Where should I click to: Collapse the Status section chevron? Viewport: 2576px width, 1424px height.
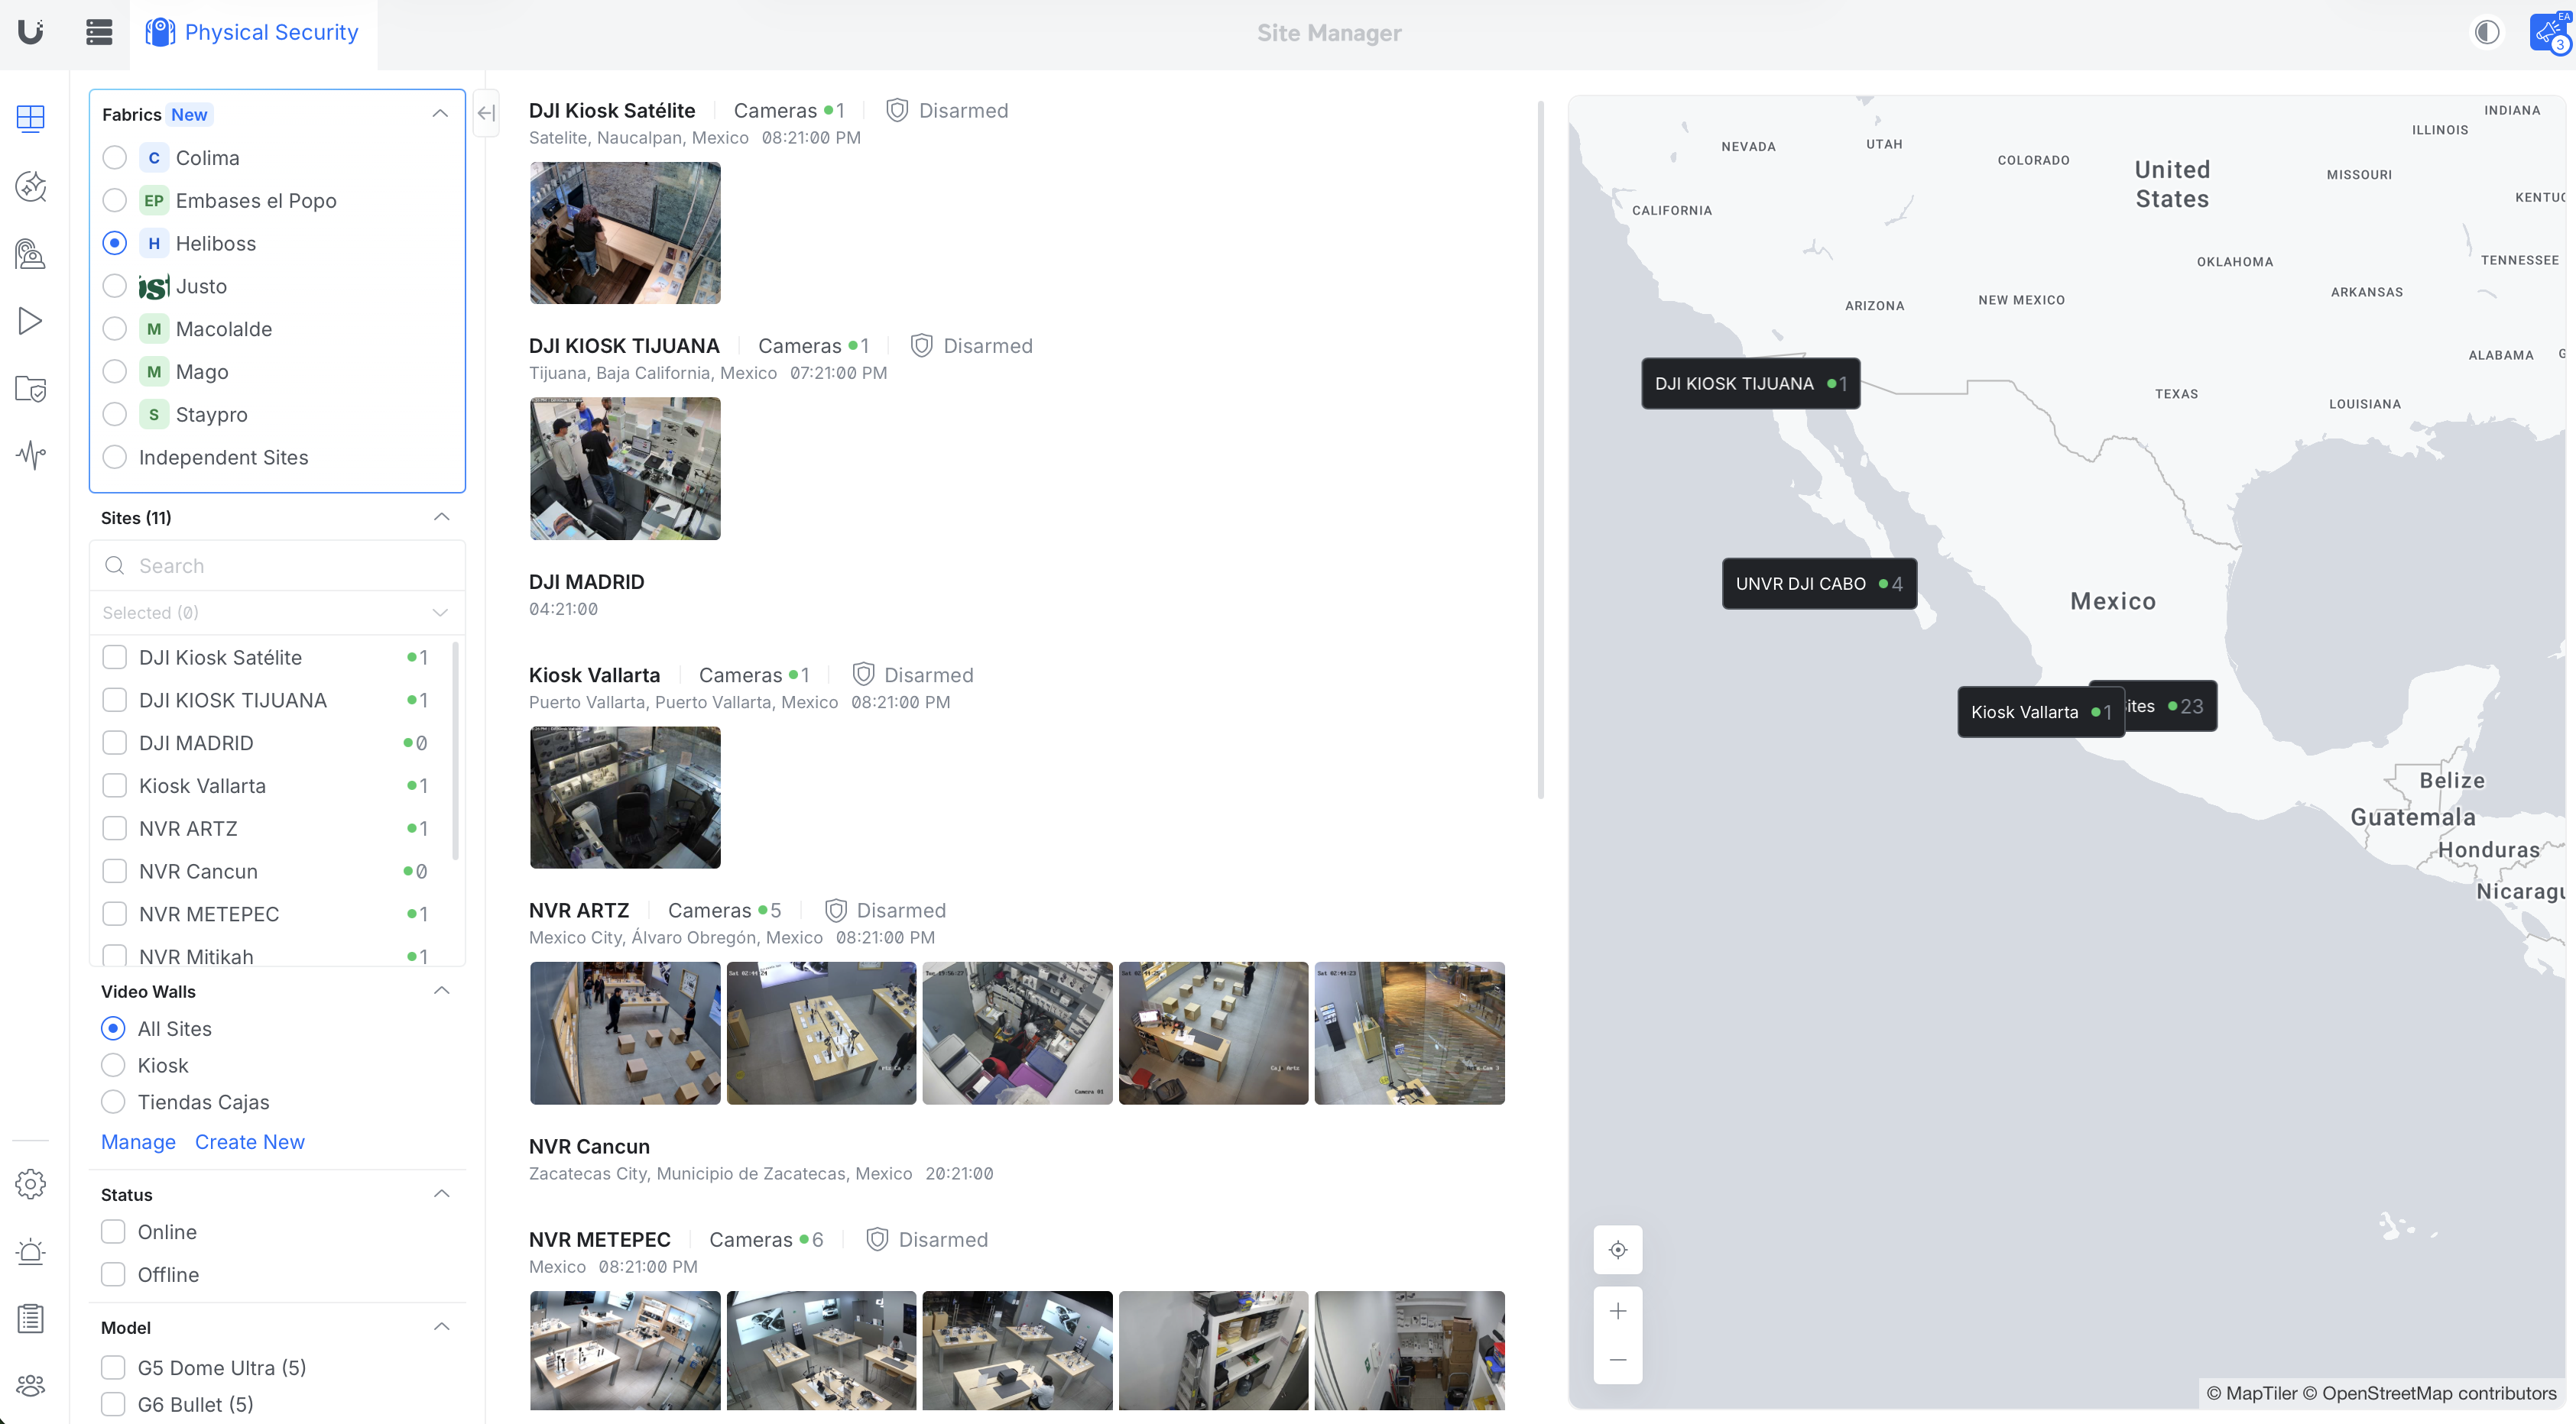442,1194
